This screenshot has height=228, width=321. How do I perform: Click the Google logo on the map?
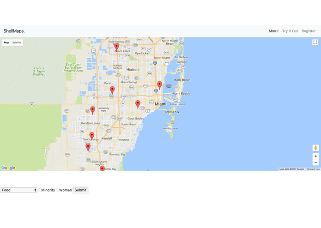[8, 168]
